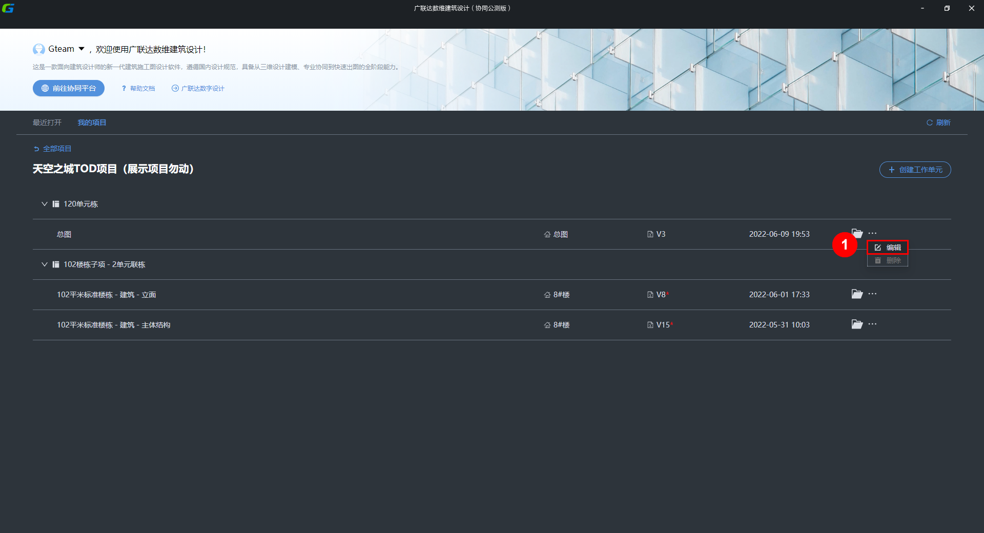Viewport: 984px width, 533px height.
Task: Click the 102楼栋子项 building icon
Action: [x=56, y=264]
